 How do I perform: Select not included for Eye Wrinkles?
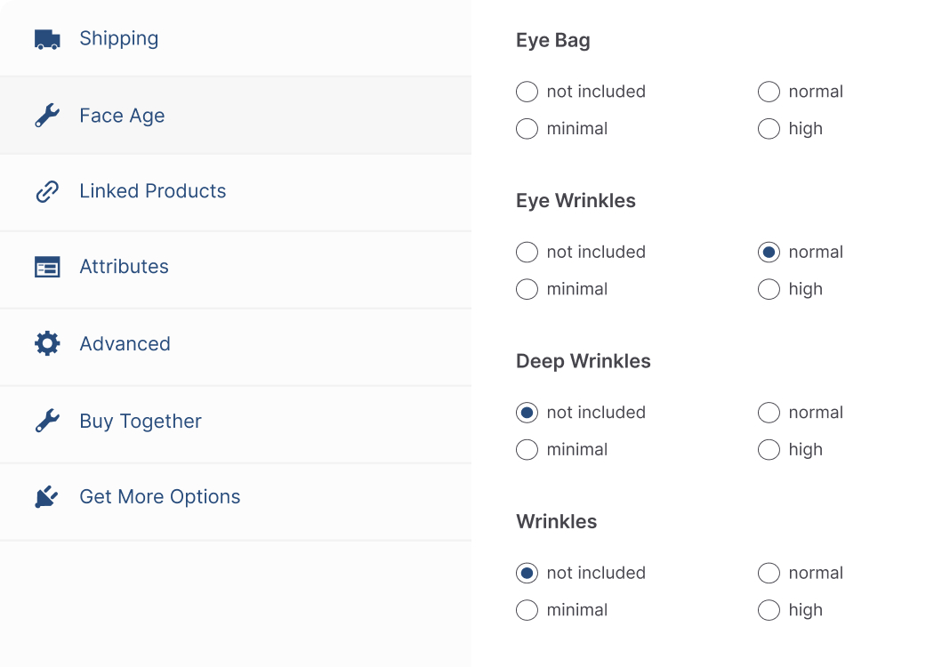click(x=527, y=253)
